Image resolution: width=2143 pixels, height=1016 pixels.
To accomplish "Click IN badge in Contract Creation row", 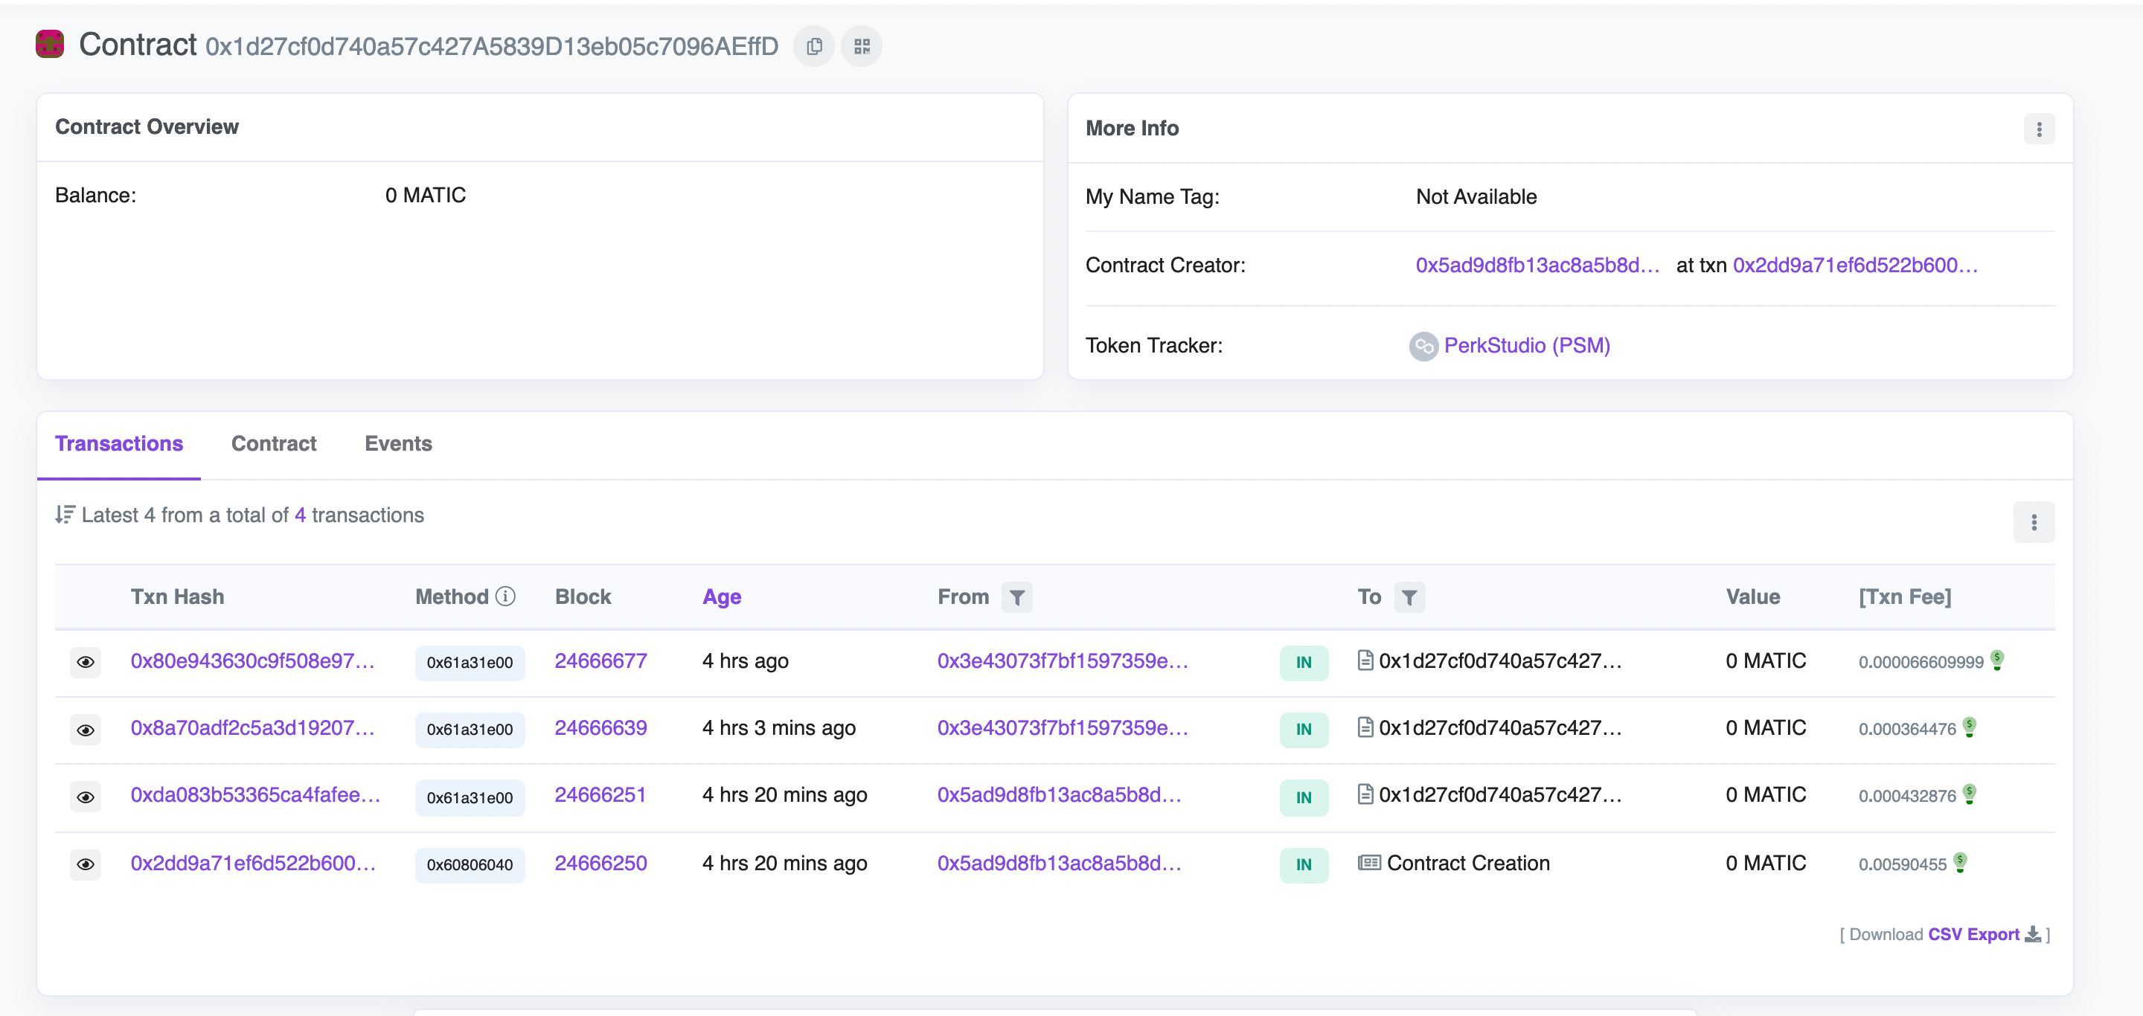I will point(1304,865).
